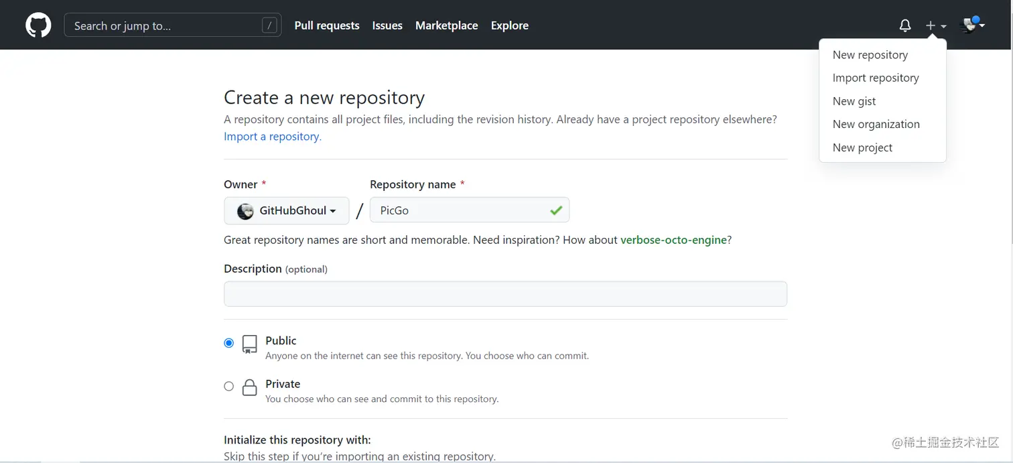The height and width of the screenshot is (463, 1013).
Task: Use the verbose-octo-engine name suggestion
Action: coord(673,240)
